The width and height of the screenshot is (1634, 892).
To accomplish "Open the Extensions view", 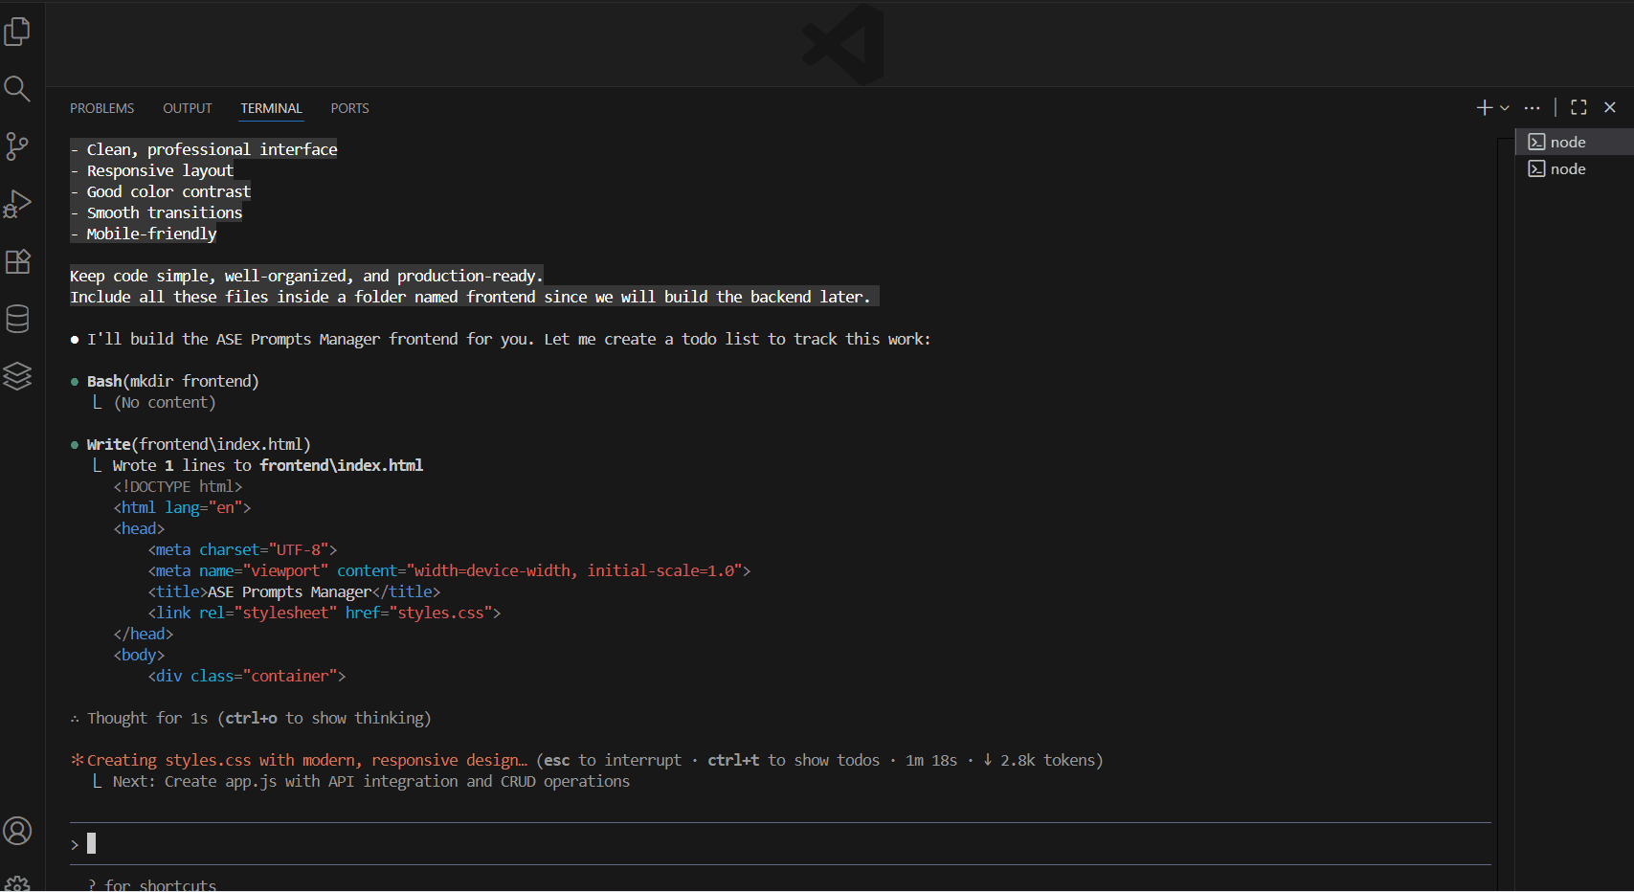I will [x=17, y=261].
